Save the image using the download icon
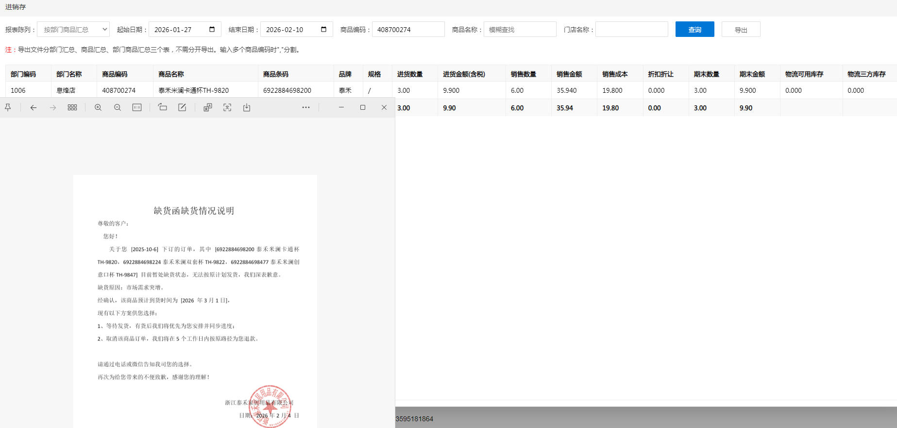This screenshot has height=428, width=897. tap(247, 107)
